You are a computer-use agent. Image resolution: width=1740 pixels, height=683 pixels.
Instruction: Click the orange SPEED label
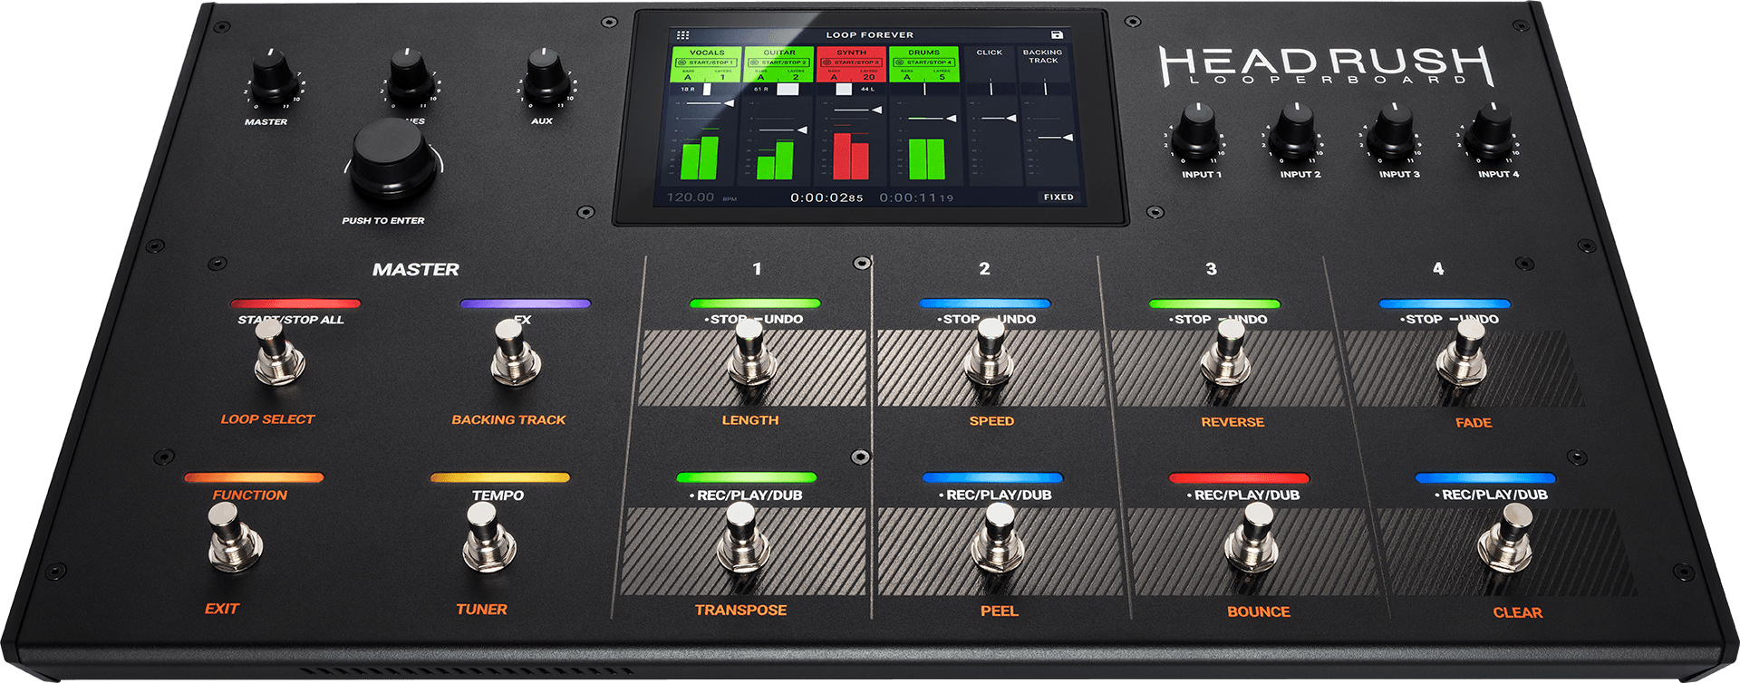(991, 421)
